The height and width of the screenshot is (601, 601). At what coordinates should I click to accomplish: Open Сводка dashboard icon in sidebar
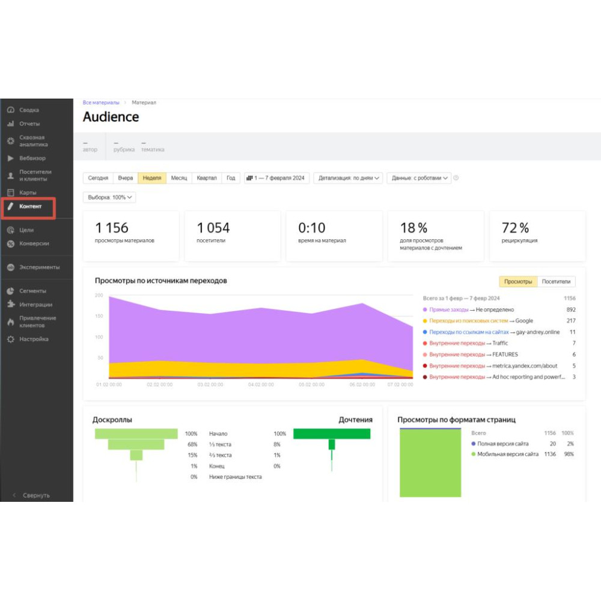(x=10, y=110)
